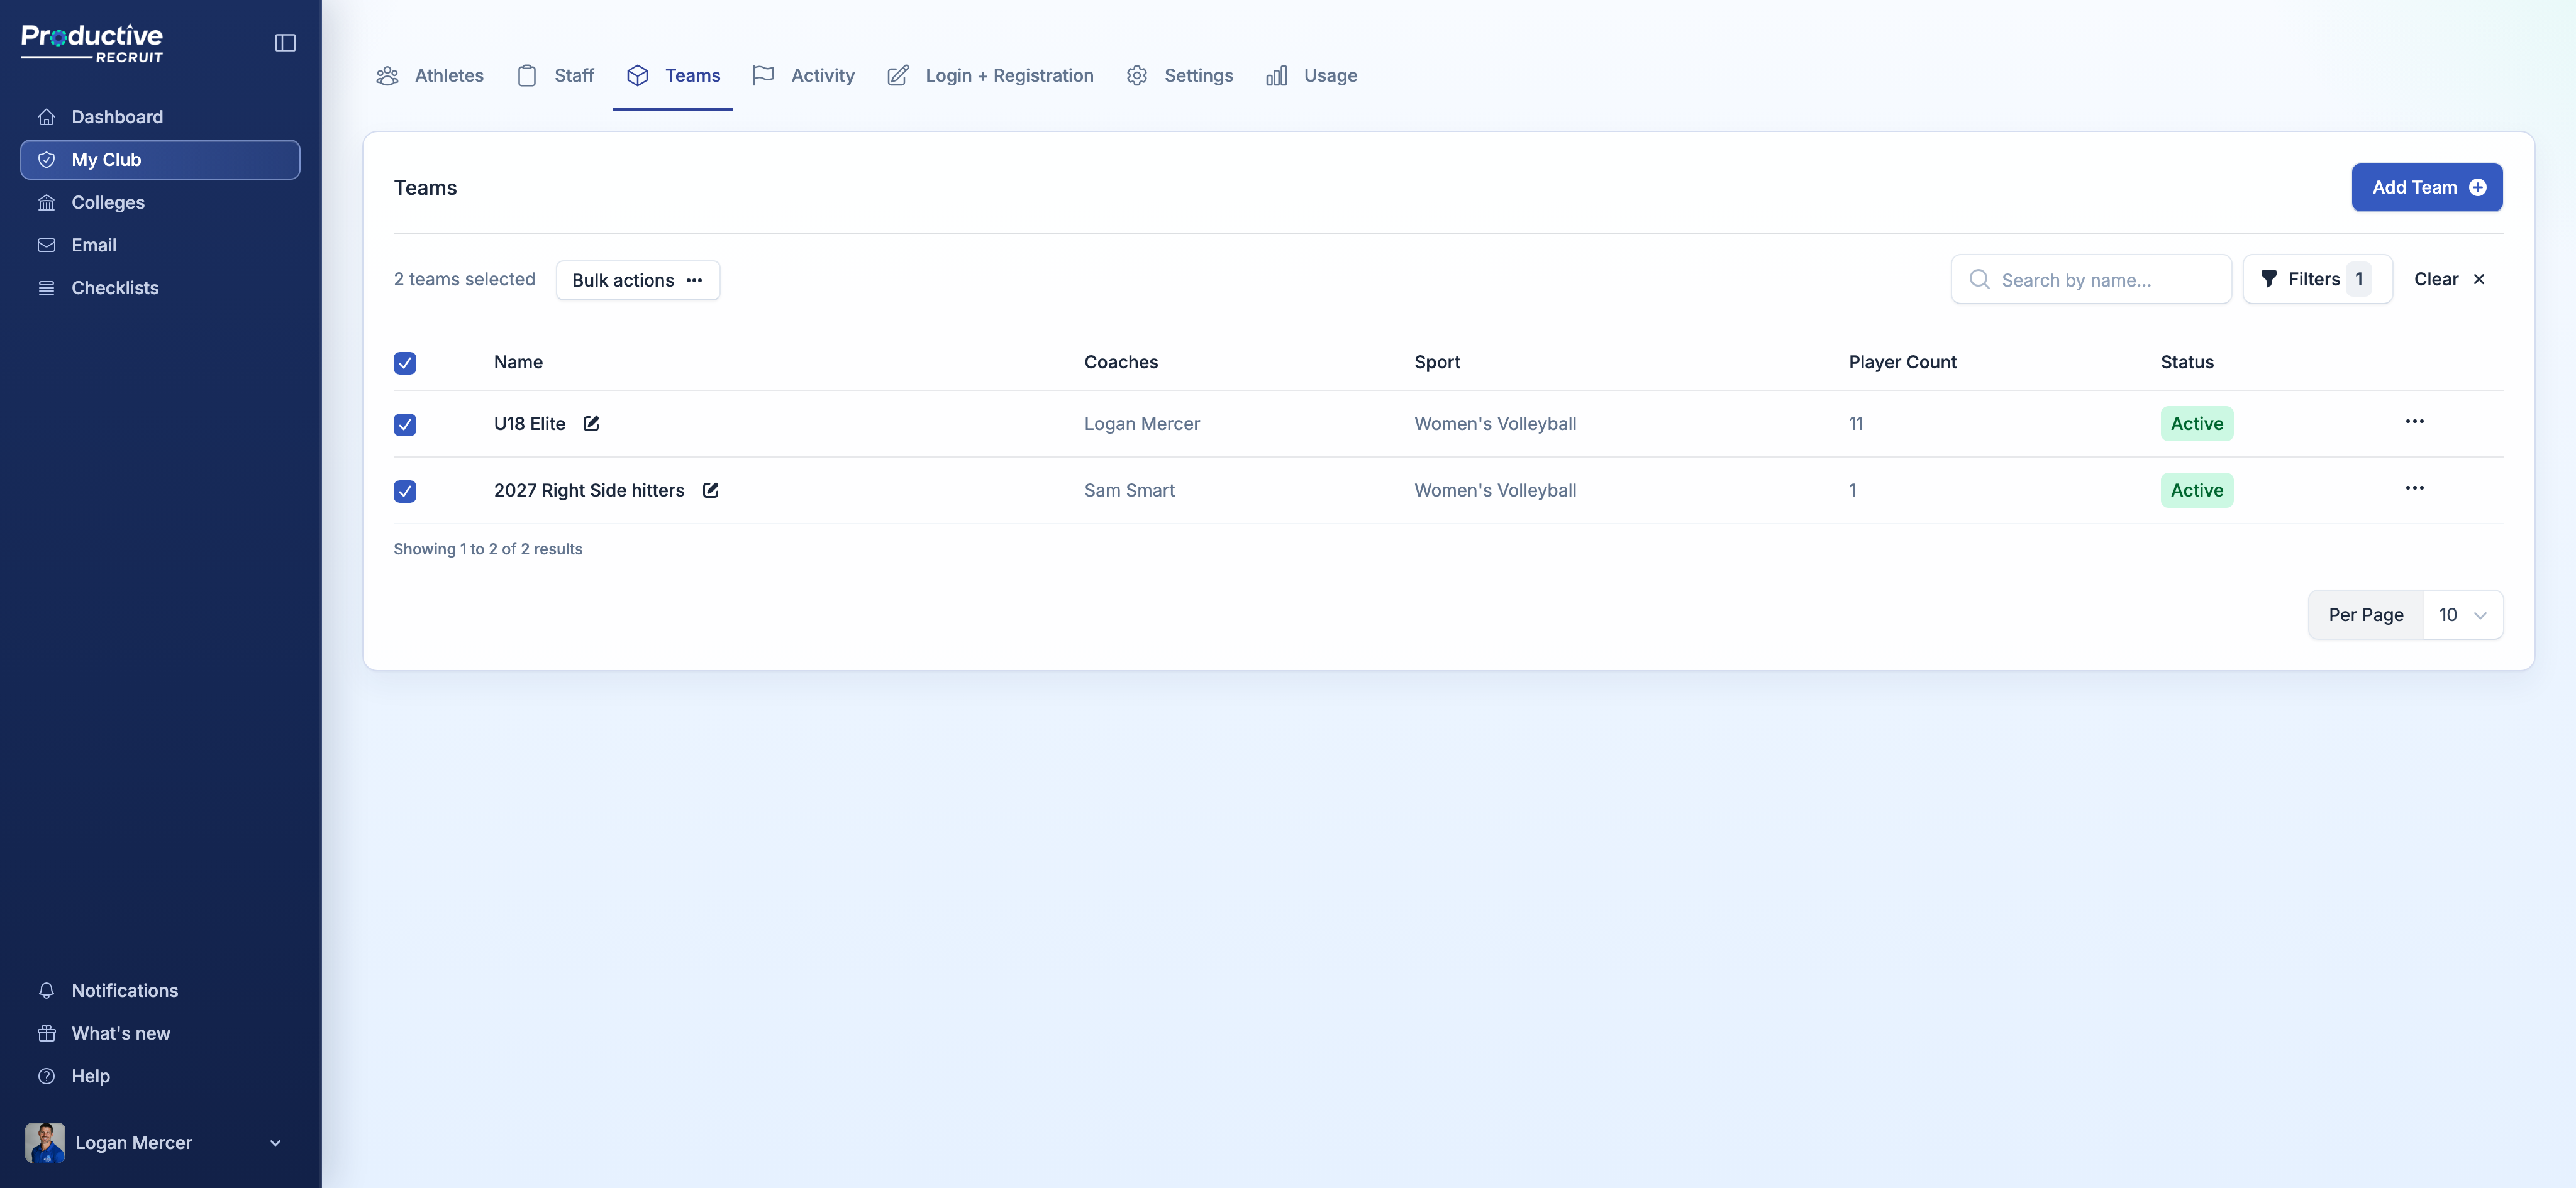Click the Checklists list icon
Screen dimensions: 2576x1188
(46, 288)
